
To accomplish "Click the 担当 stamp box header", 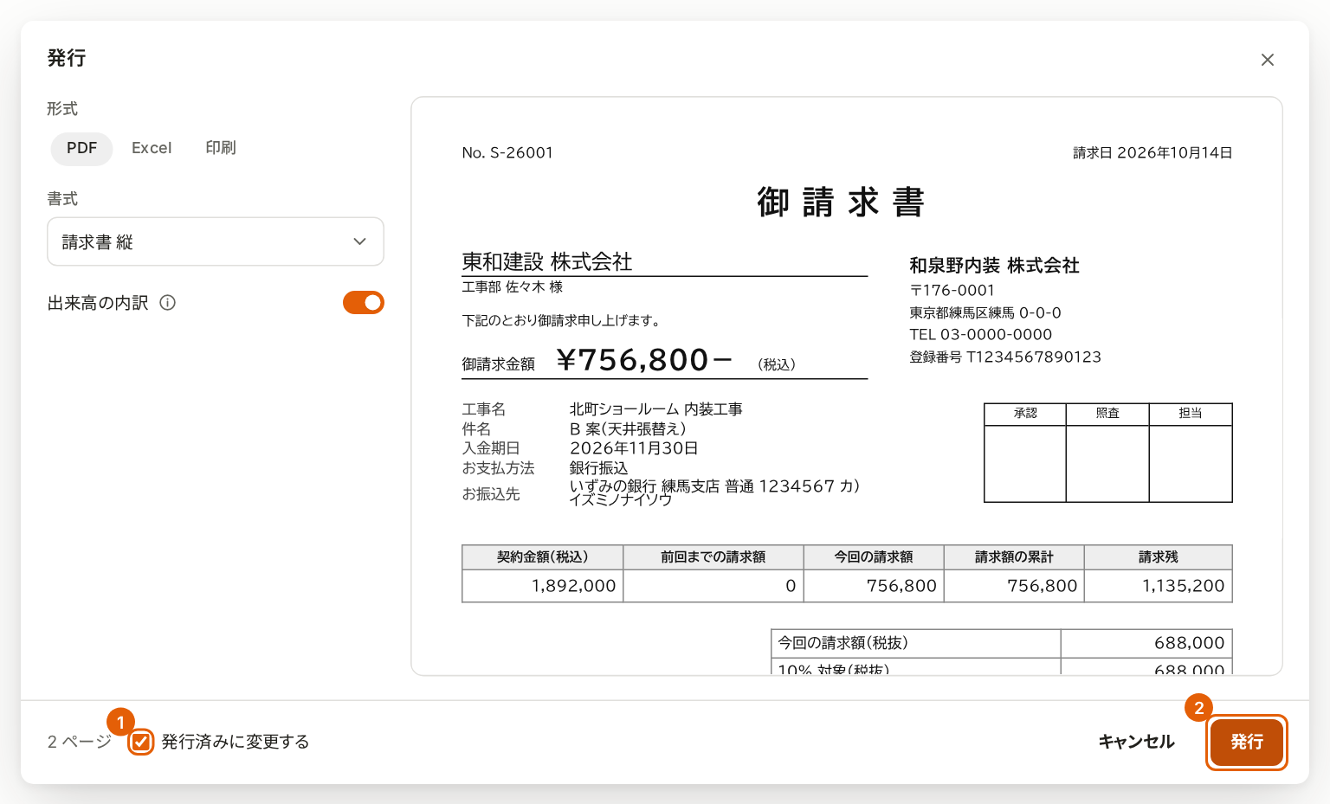I will (x=1191, y=414).
